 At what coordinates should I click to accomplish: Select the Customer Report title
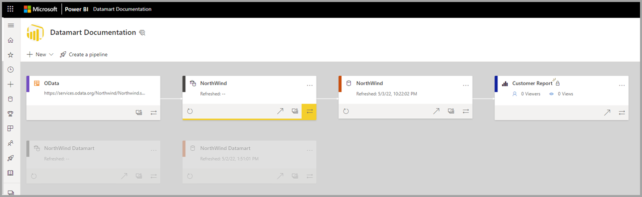532,84
